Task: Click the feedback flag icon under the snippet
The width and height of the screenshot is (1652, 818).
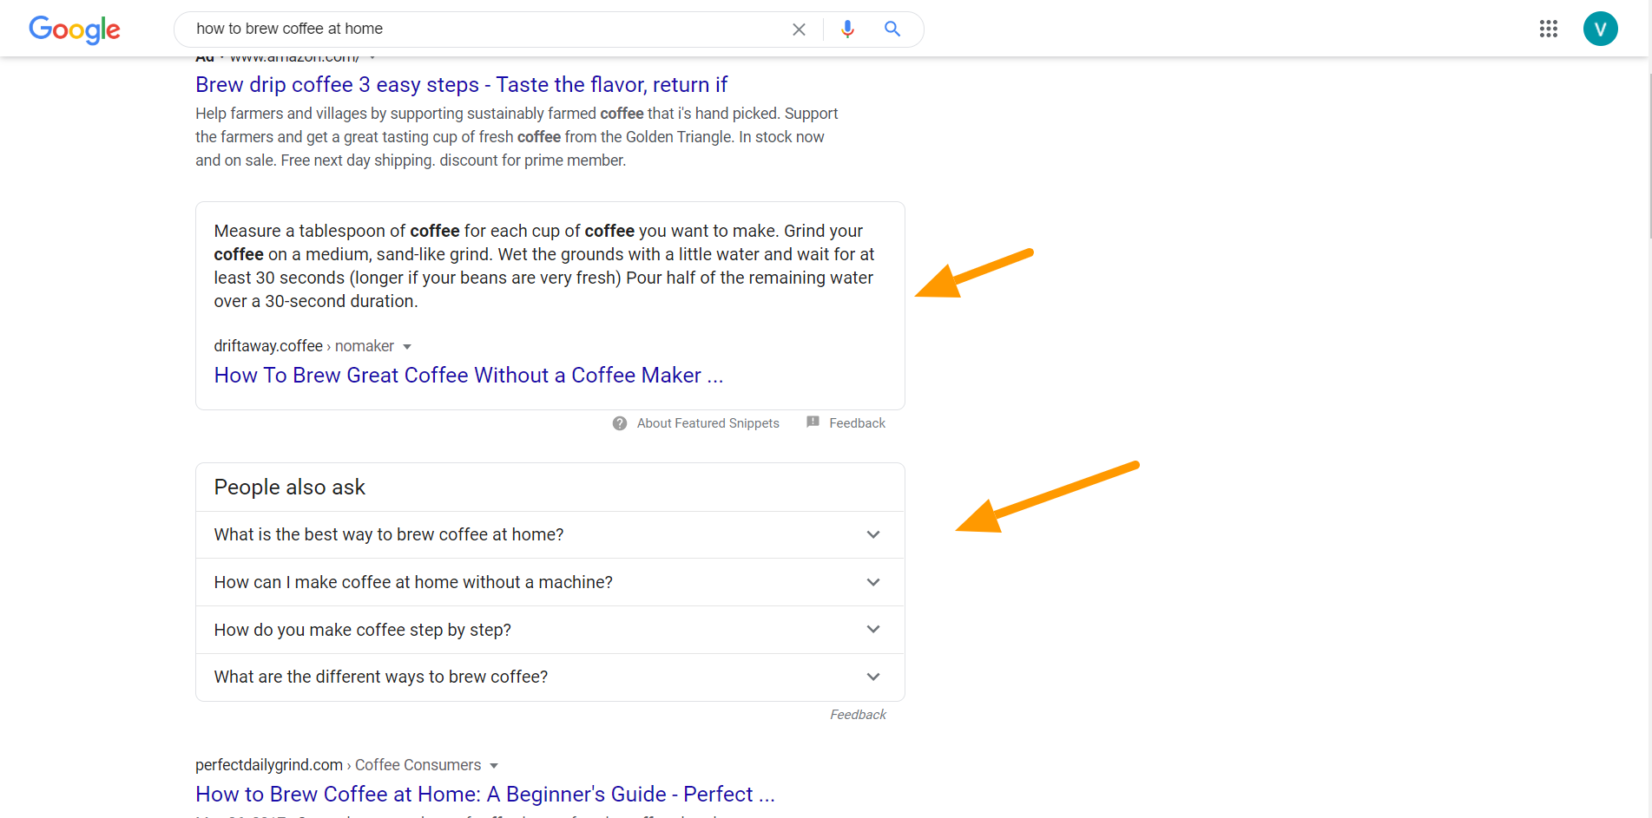Action: tap(813, 422)
